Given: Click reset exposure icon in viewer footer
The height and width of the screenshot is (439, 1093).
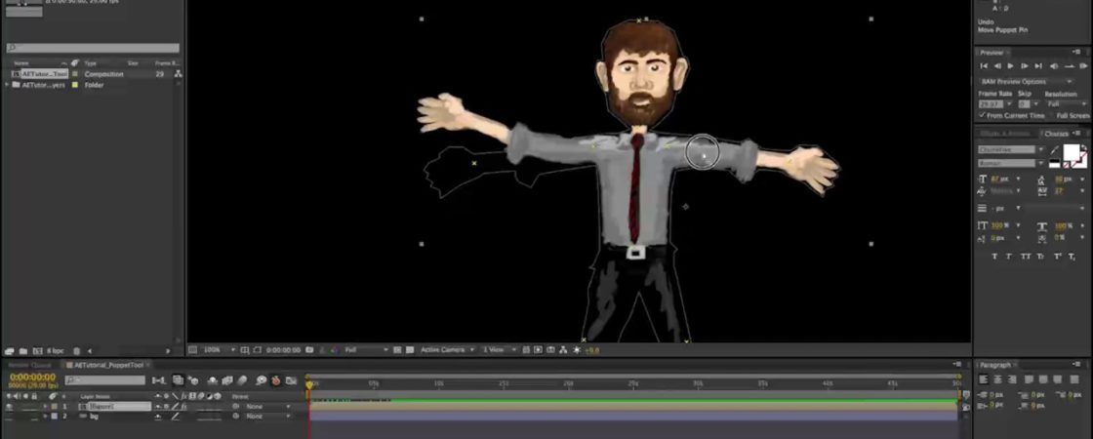Looking at the screenshot, I should pos(577,350).
